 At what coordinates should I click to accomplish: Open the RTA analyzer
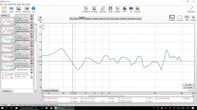(x=125, y=9)
